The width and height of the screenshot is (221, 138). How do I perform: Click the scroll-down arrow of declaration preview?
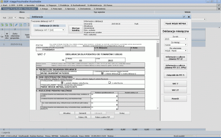point(158,108)
